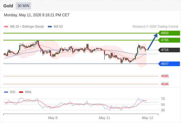Click the Gold instrument title
The width and height of the screenshot is (181, 123).
(x=8, y=6)
